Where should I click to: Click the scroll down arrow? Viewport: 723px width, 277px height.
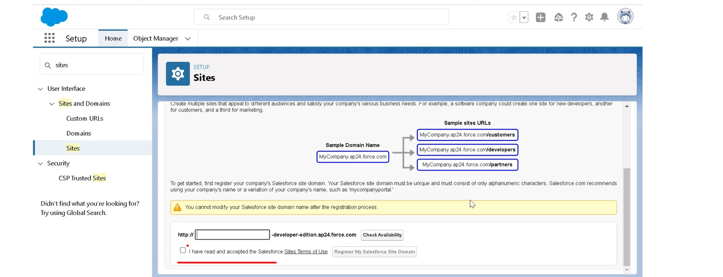[x=627, y=270]
